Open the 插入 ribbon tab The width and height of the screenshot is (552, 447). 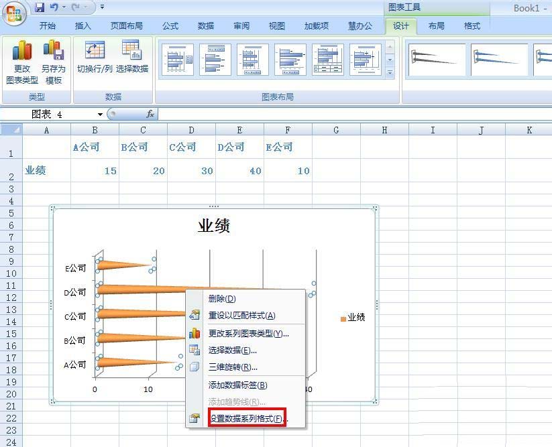[83, 26]
